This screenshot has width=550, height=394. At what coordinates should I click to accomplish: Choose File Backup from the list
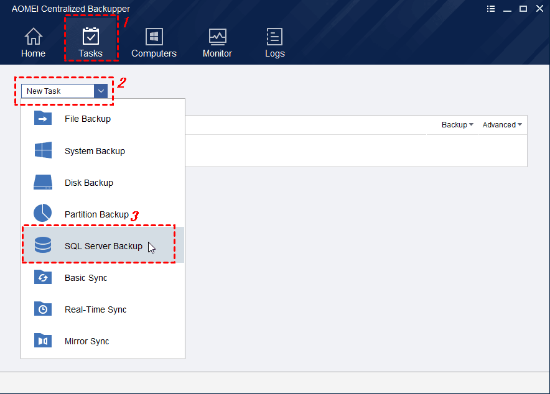tap(103, 119)
